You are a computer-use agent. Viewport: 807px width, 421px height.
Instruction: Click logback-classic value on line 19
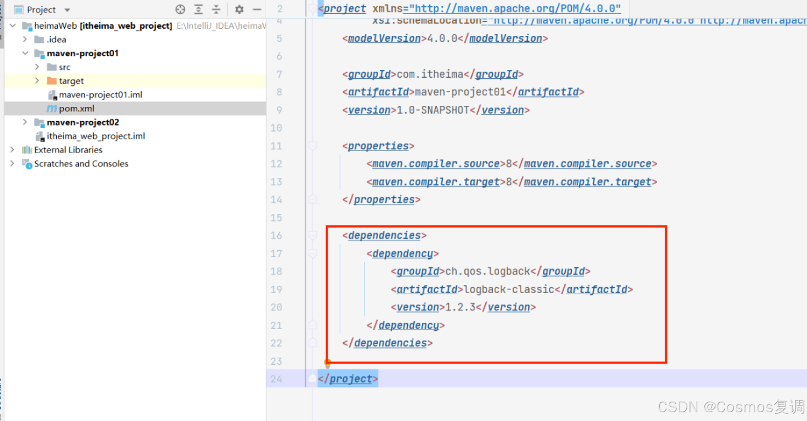(509, 289)
